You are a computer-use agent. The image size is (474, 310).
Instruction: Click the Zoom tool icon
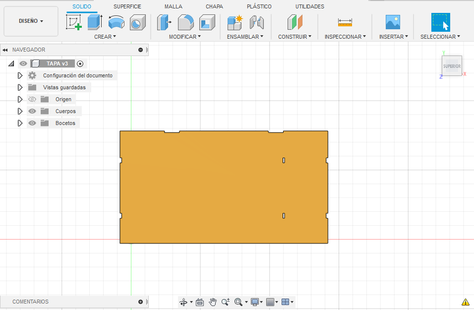(x=226, y=302)
